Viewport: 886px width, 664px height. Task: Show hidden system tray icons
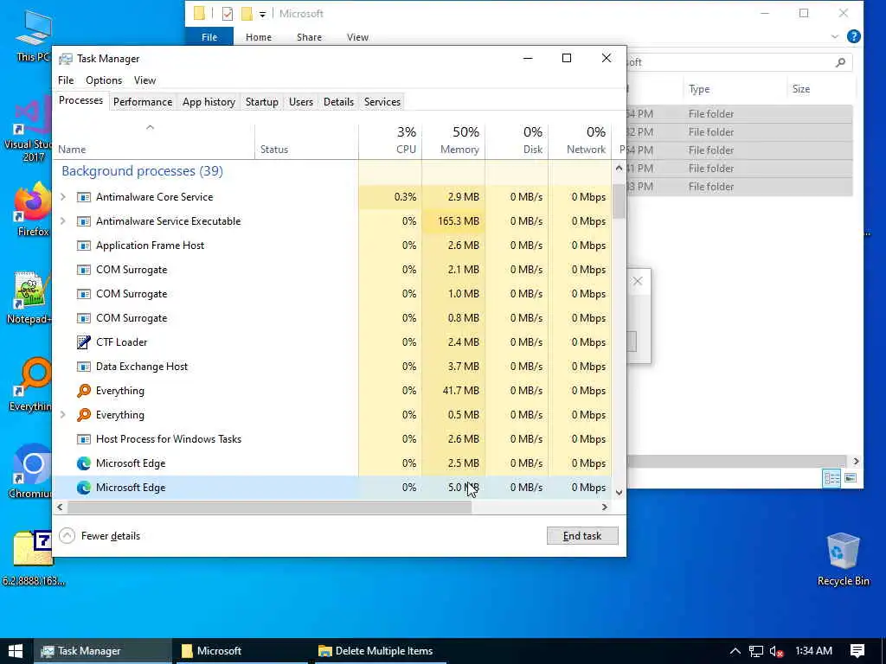pos(735,652)
